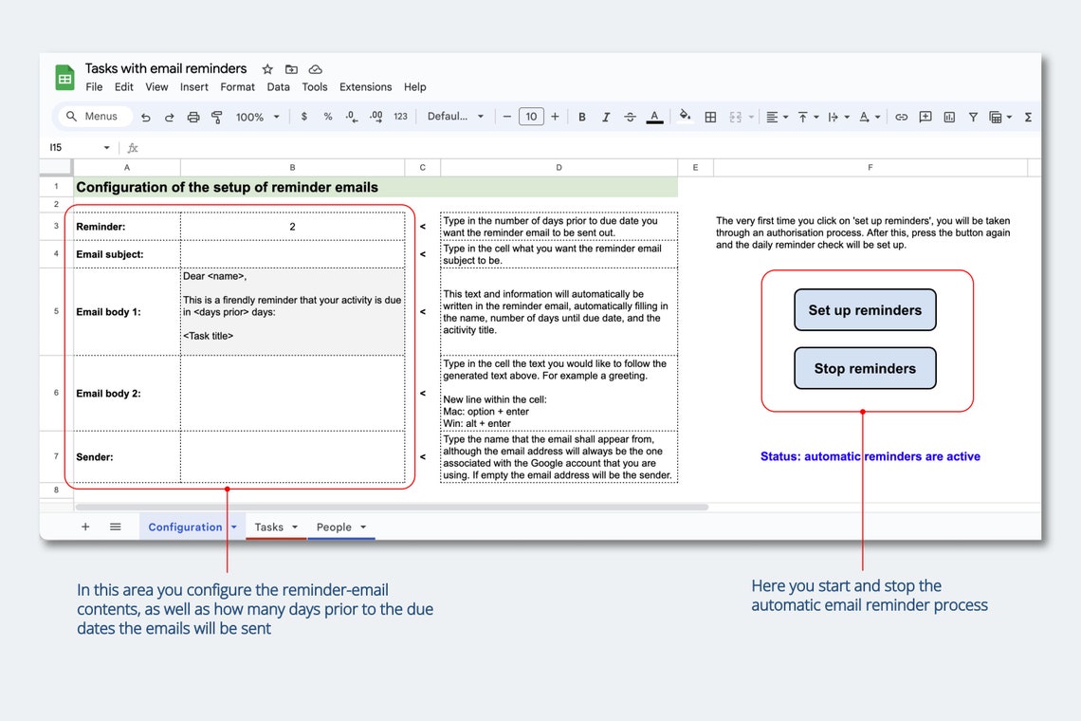Viewport: 1081px width, 721px height.
Task: Open the fill color paint bucket
Action: (x=685, y=116)
